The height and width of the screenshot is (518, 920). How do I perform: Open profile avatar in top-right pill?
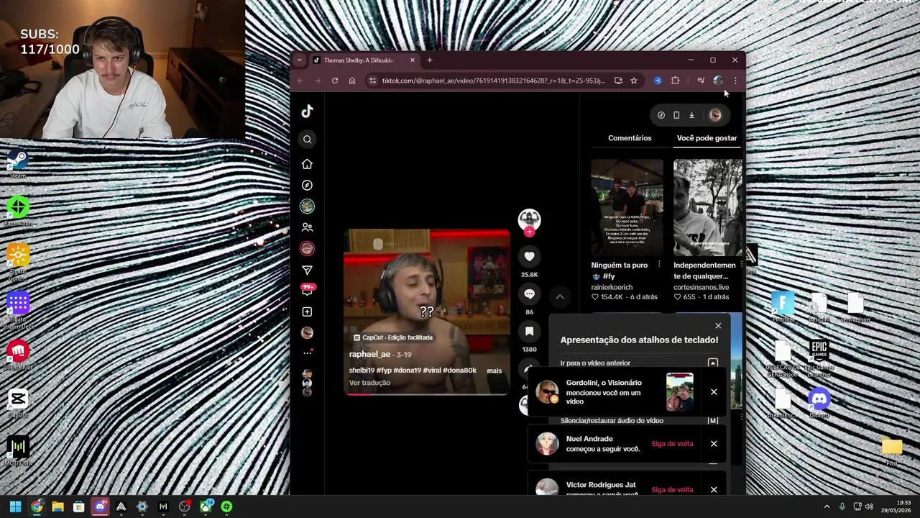pyautogui.click(x=715, y=115)
